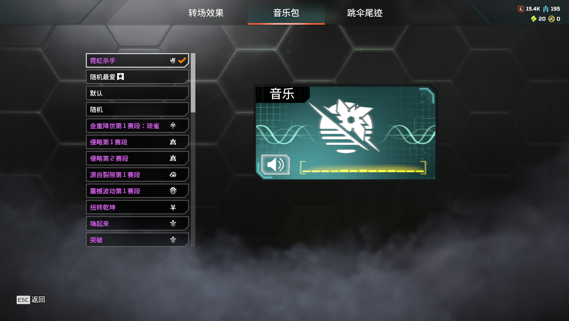This screenshot has height=321, width=569.
Task: Select the 突破 music pack
Action: point(138,239)
